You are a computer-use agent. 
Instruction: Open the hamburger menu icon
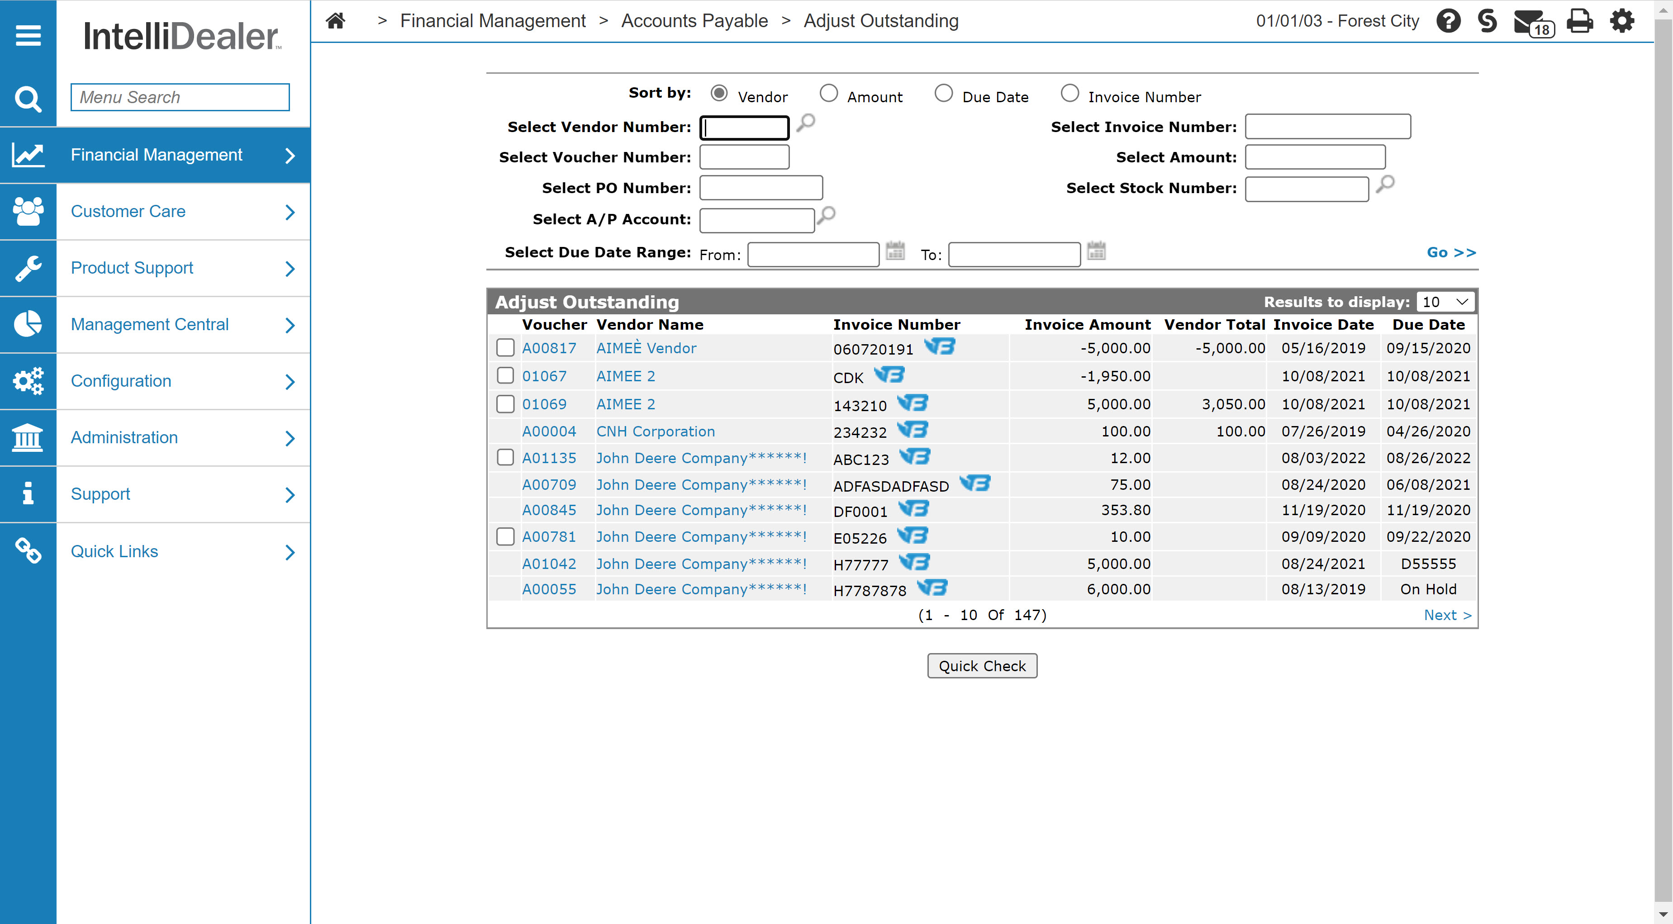(x=28, y=35)
